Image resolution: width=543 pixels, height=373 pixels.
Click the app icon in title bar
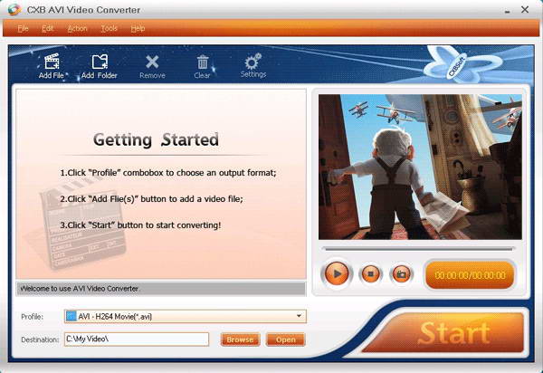coord(14,9)
